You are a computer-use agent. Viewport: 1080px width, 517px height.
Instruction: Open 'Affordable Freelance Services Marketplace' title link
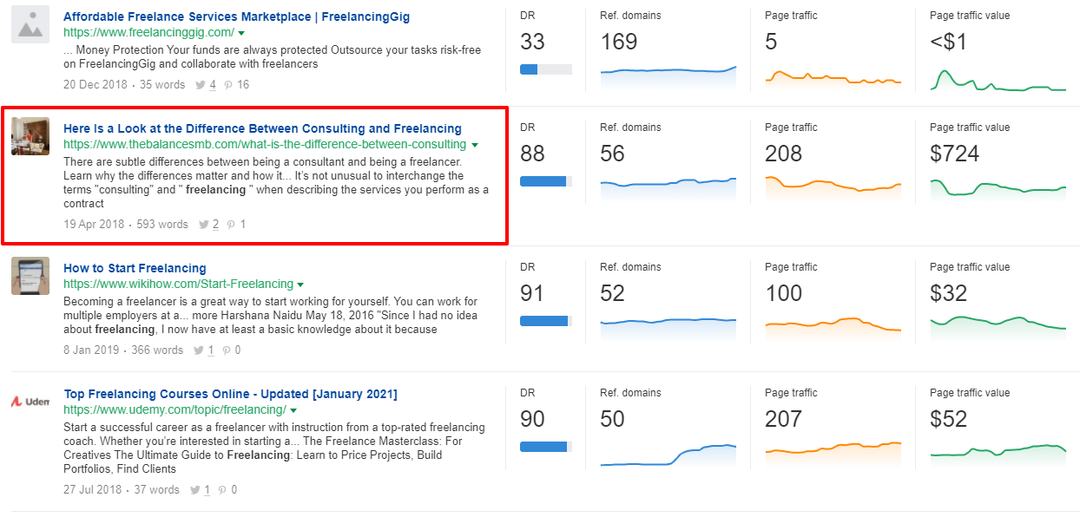click(236, 16)
